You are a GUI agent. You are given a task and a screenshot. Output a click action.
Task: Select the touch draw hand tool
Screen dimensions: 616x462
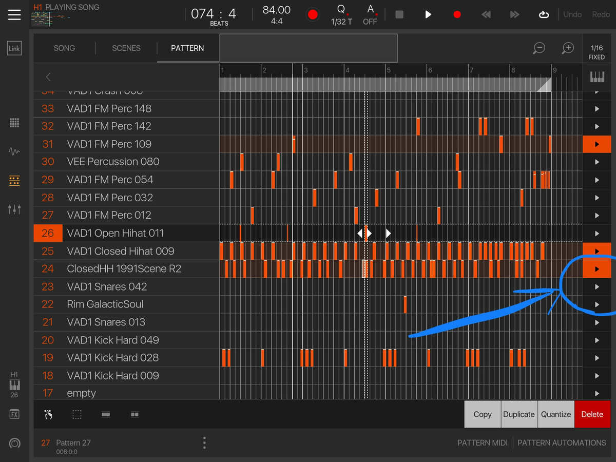click(48, 414)
